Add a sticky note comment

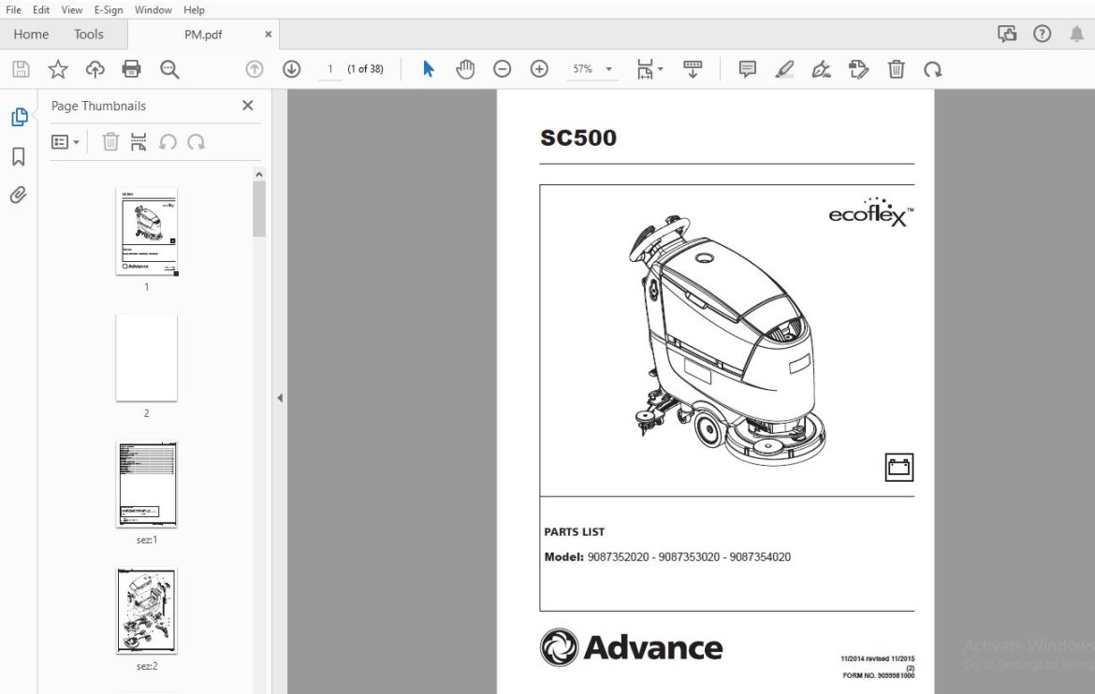[747, 69]
